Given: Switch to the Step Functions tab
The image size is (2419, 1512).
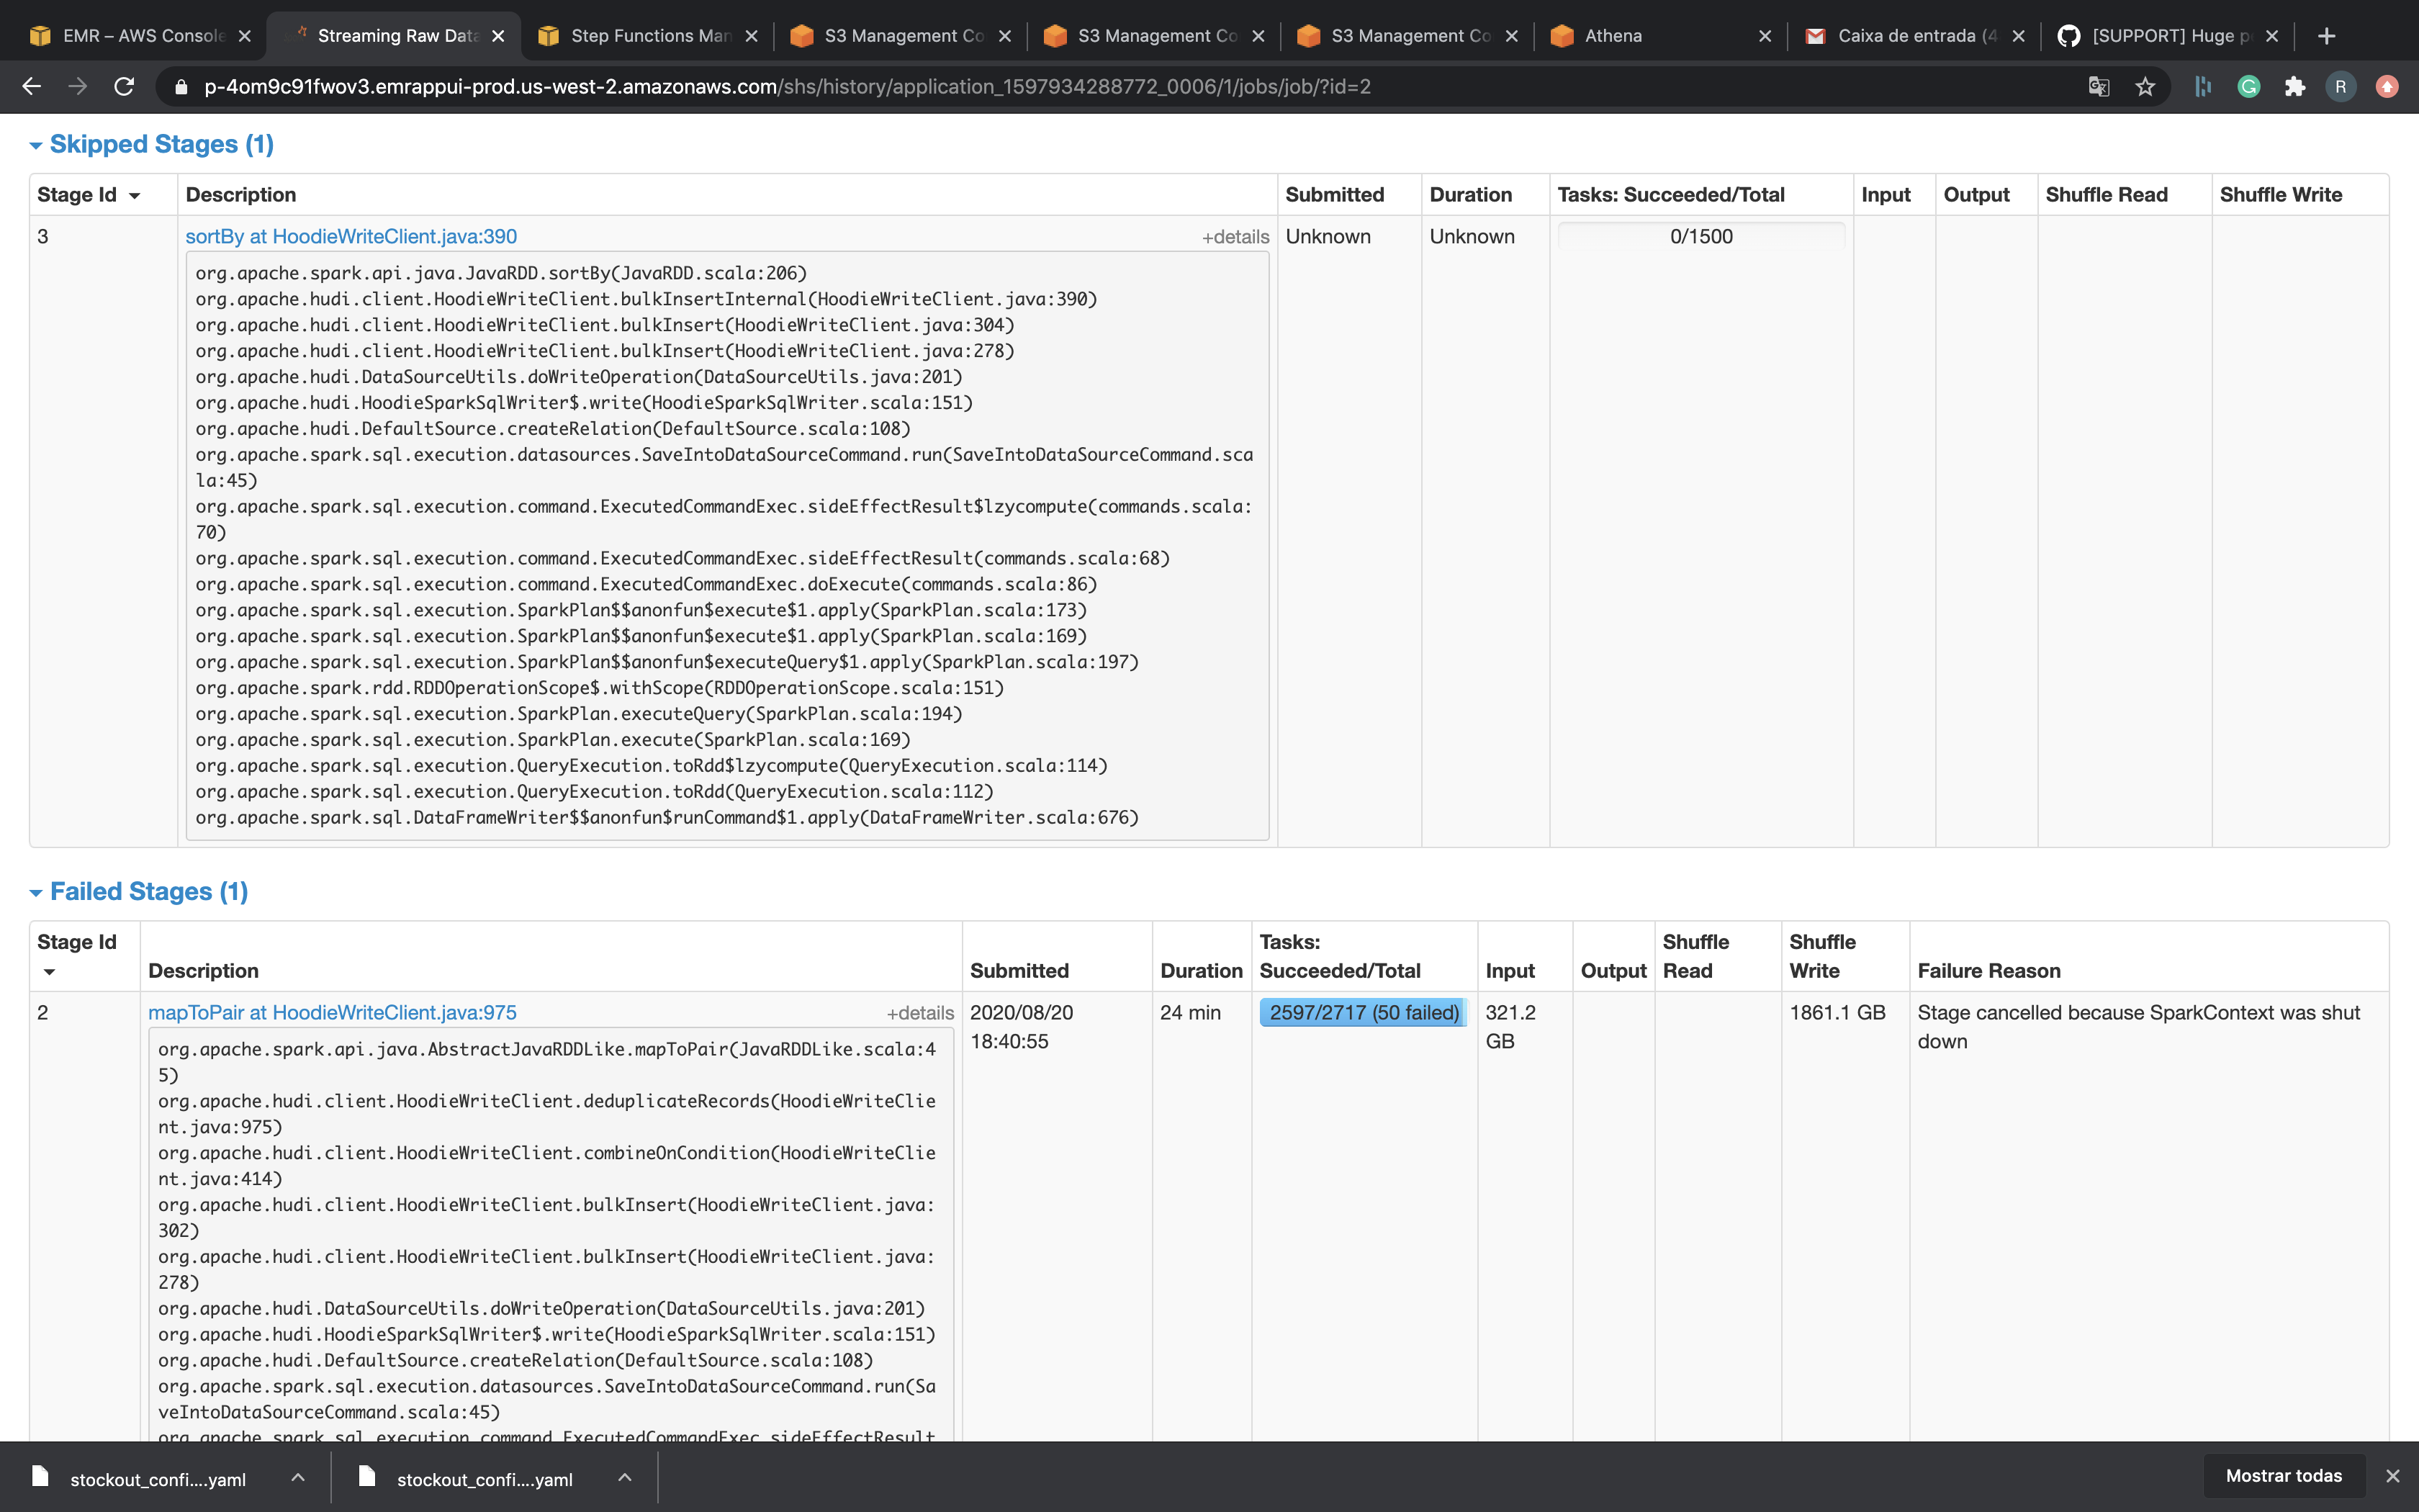Looking at the screenshot, I should click(x=649, y=36).
